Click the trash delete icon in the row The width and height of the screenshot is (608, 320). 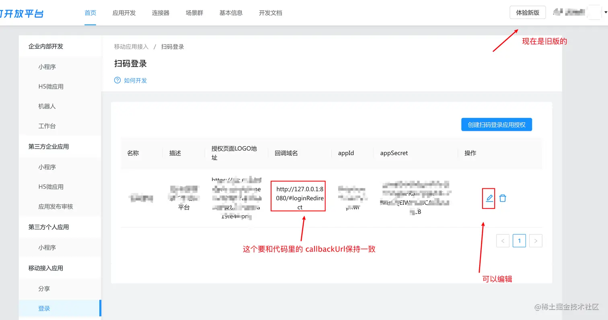503,198
